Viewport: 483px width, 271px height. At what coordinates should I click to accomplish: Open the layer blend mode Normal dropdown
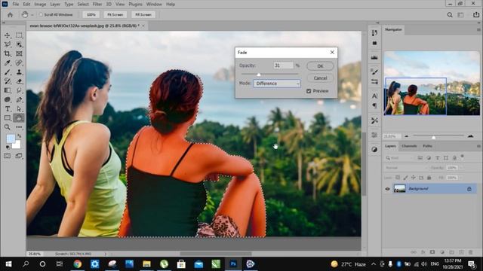pos(406,168)
